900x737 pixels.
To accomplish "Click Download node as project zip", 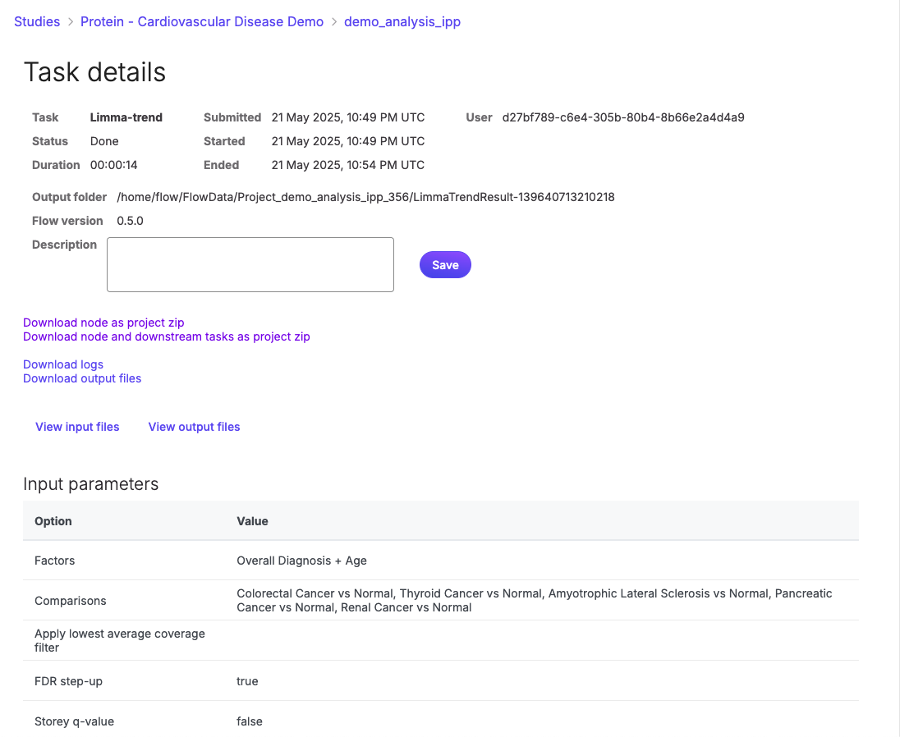I will (x=103, y=323).
